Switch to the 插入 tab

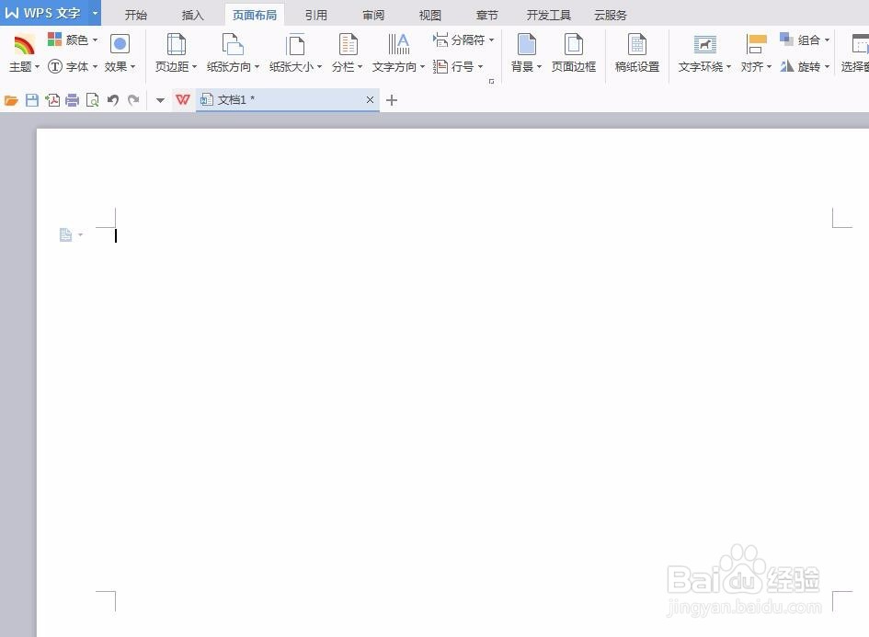click(193, 15)
